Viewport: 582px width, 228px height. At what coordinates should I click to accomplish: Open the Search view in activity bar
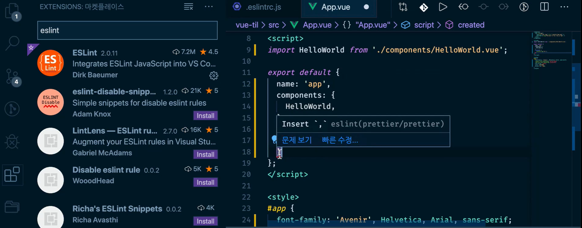[12, 43]
